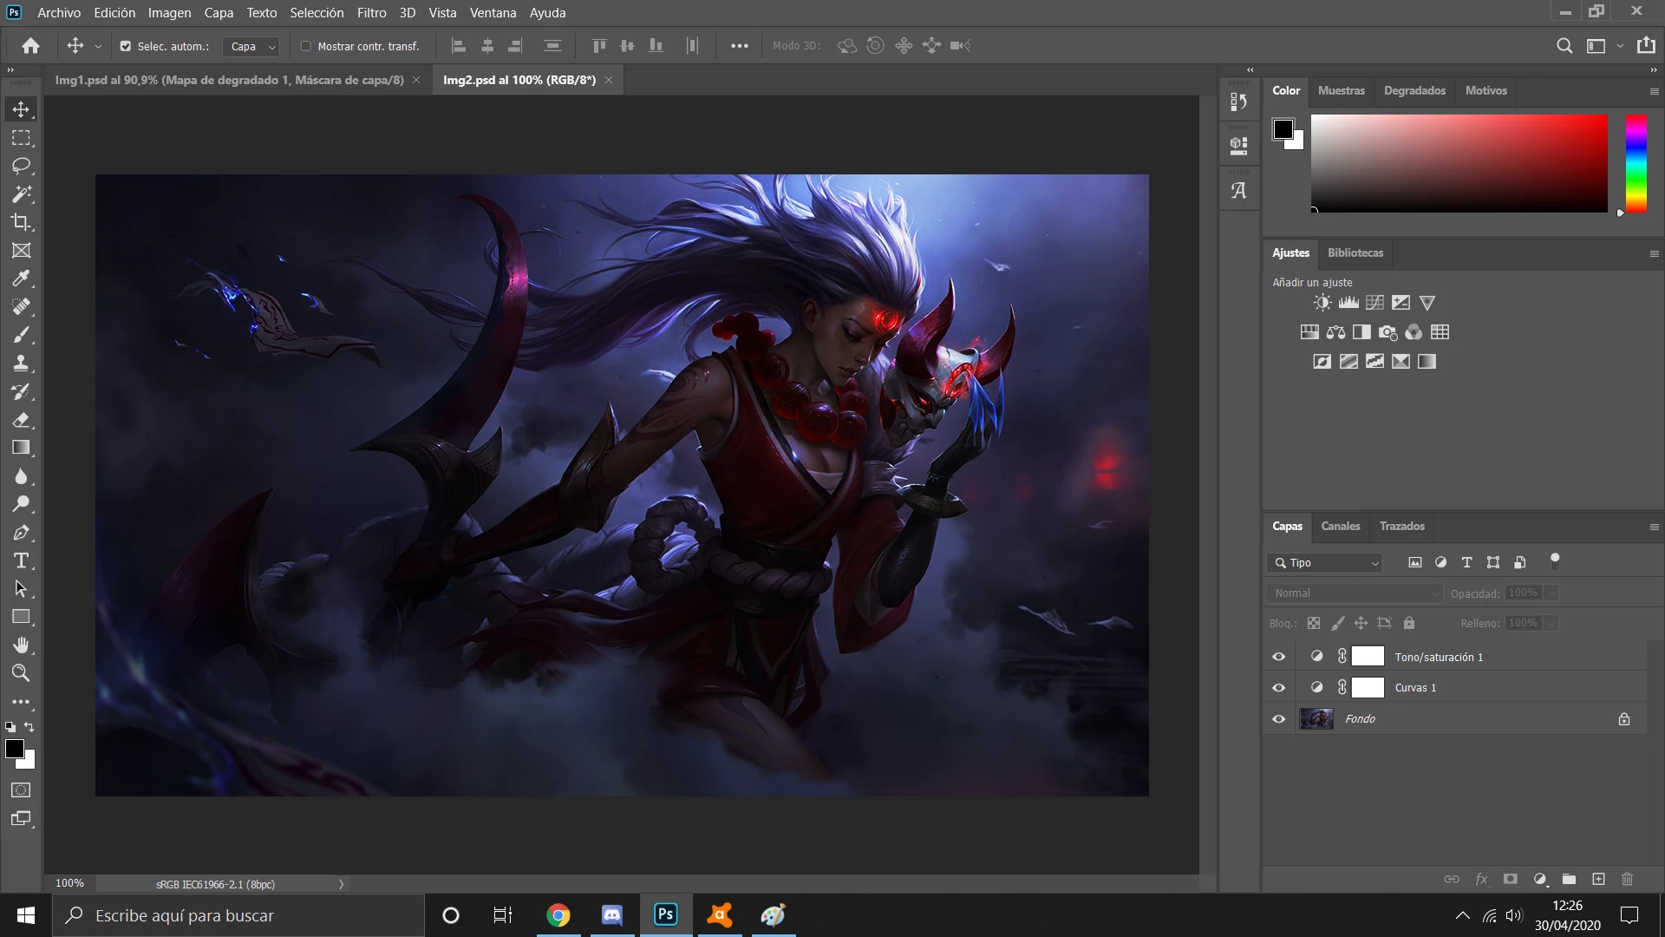Select the Lasso tool
The width and height of the screenshot is (1665, 937).
(21, 166)
